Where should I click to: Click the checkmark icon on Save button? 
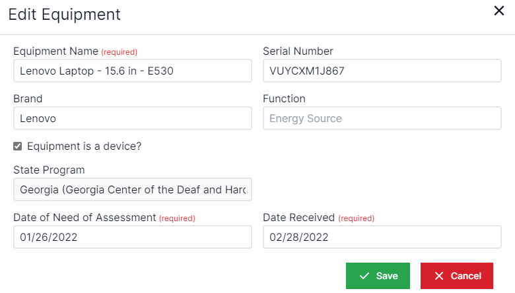[364, 276]
